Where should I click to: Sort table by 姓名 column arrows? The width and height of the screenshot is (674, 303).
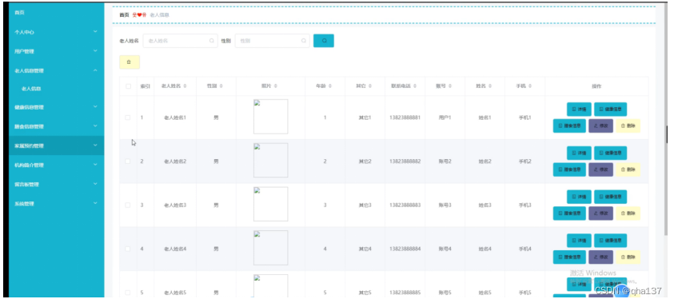click(x=490, y=86)
